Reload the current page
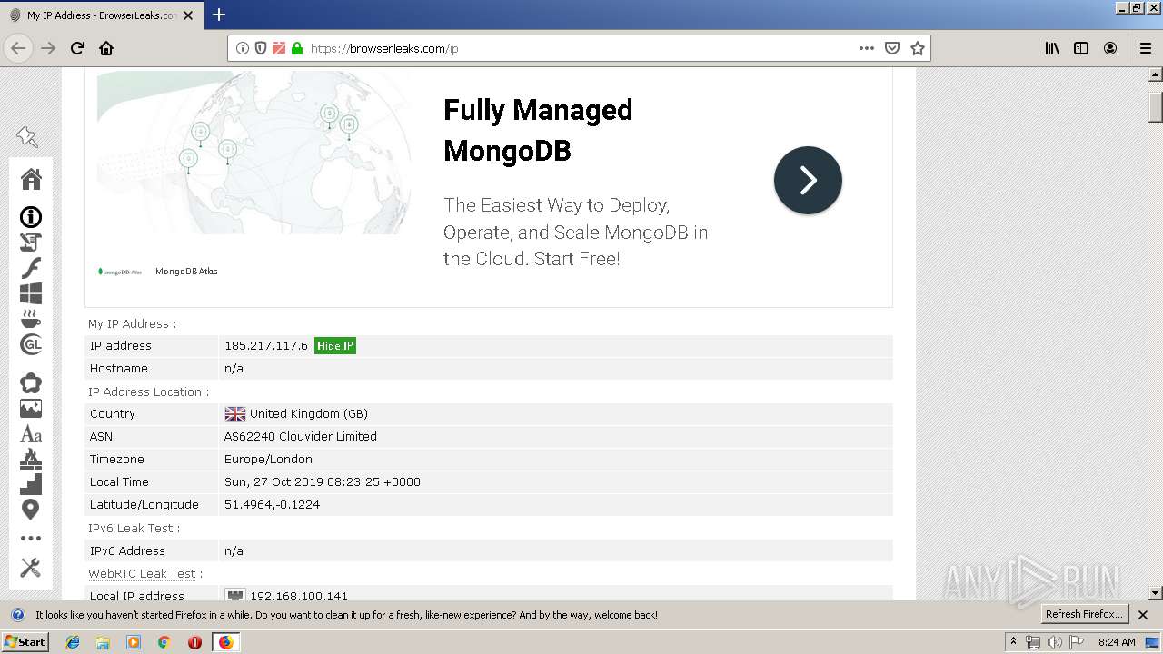Screen dimensions: 1163x654 [77, 48]
